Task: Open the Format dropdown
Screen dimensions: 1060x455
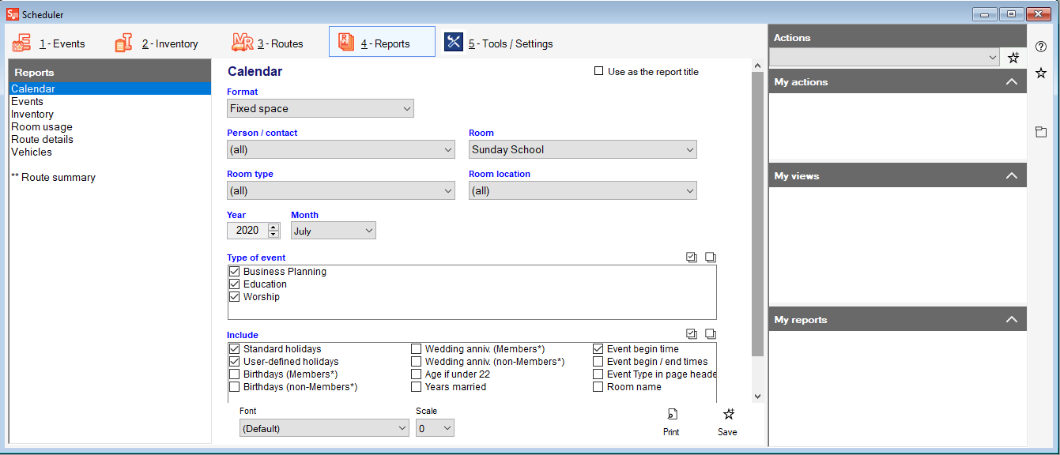Action: point(320,109)
